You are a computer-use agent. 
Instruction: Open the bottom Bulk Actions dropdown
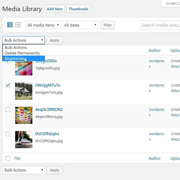pos(24,170)
